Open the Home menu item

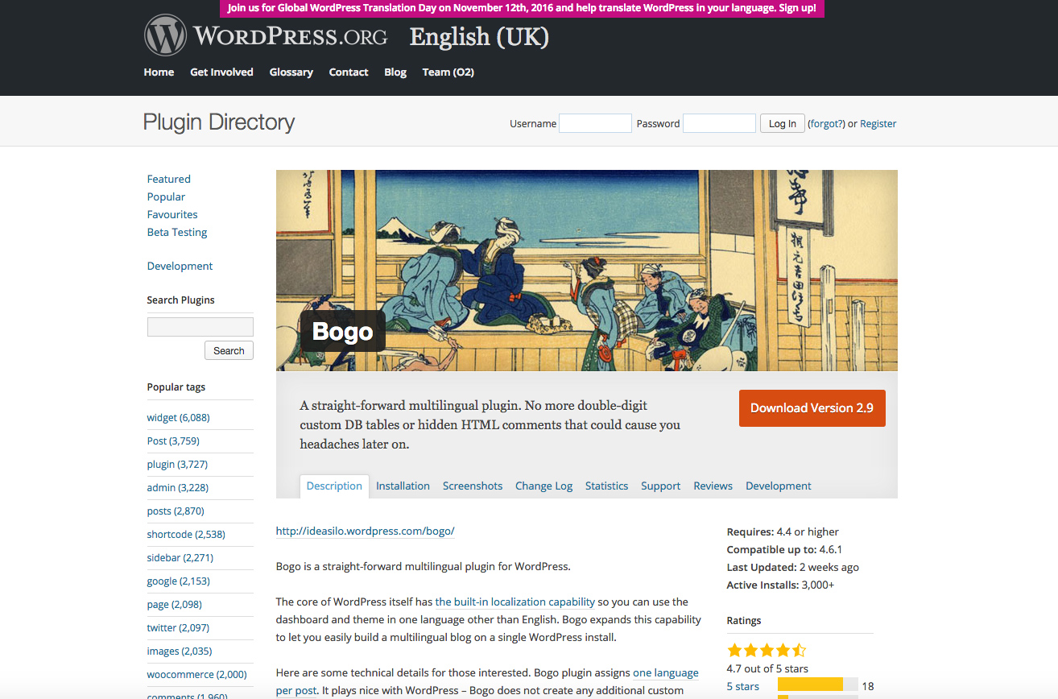pyautogui.click(x=159, y=72)
